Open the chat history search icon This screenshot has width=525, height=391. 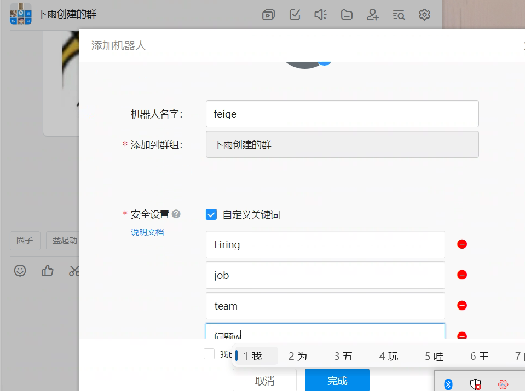click(x=399, y=15)
